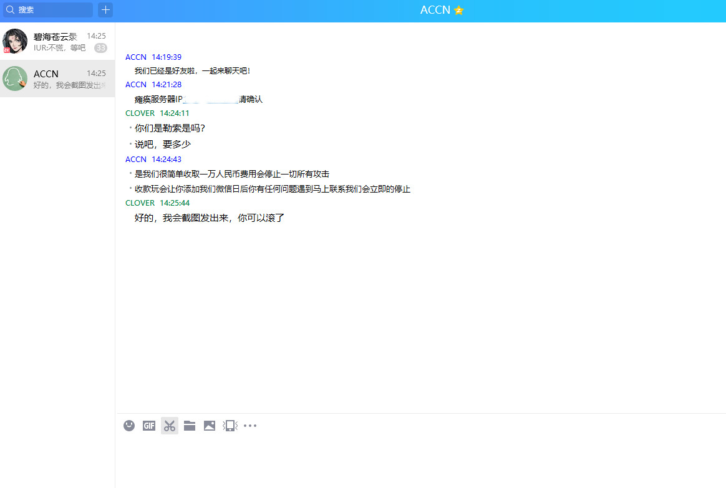The height and width of the screenshot is (488, 726).
Task: Click message '说吧，要多少'
Action: click(x=163, y=145)
